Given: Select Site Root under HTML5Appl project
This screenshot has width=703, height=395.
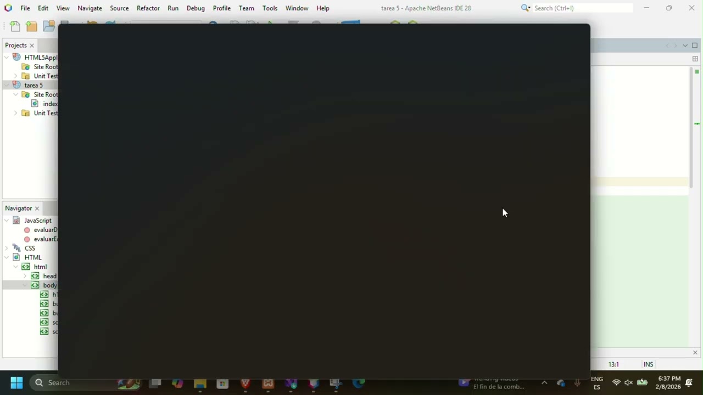Looking at the screenshot, I should pyautogui.click(x=46, y=67).
